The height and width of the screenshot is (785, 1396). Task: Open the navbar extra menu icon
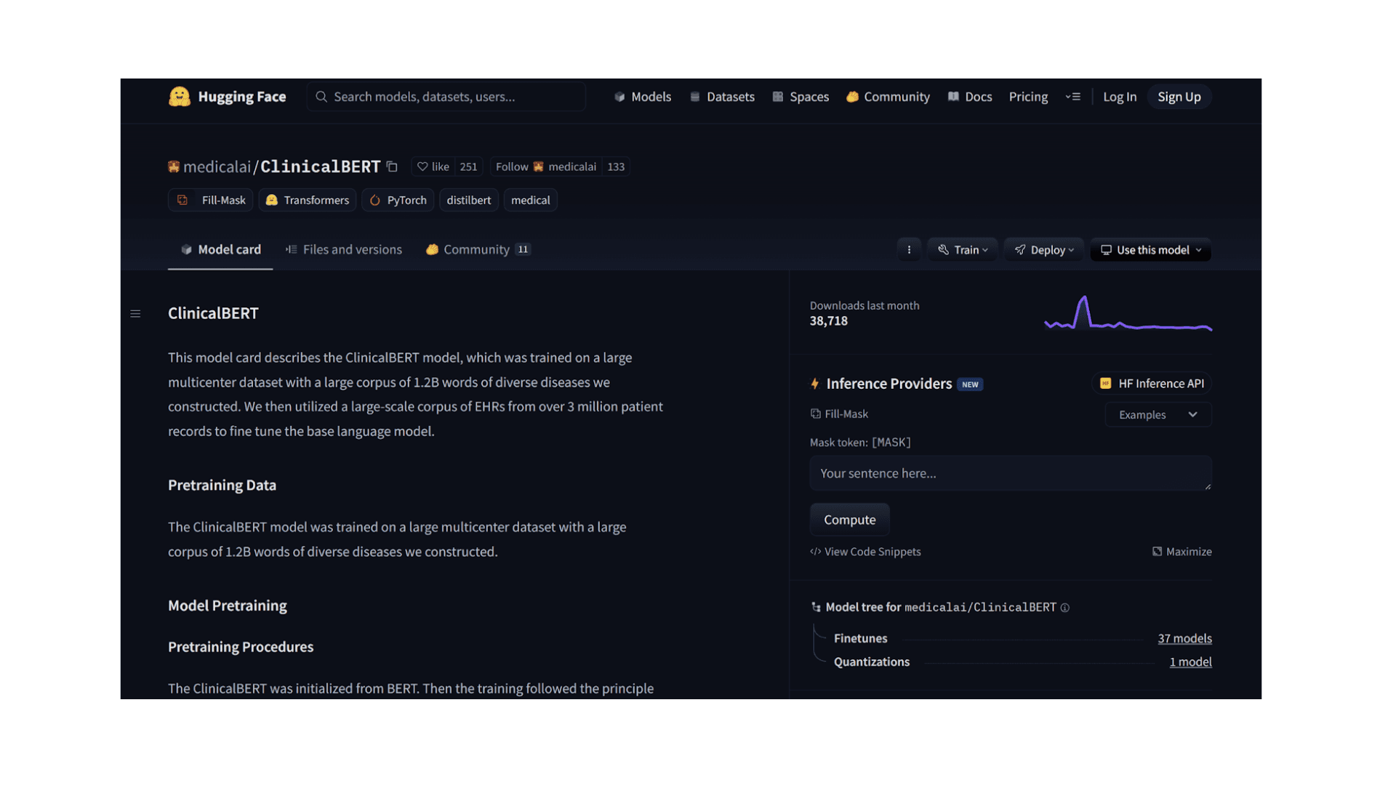pyautogui.click(x=1073, y=97)
